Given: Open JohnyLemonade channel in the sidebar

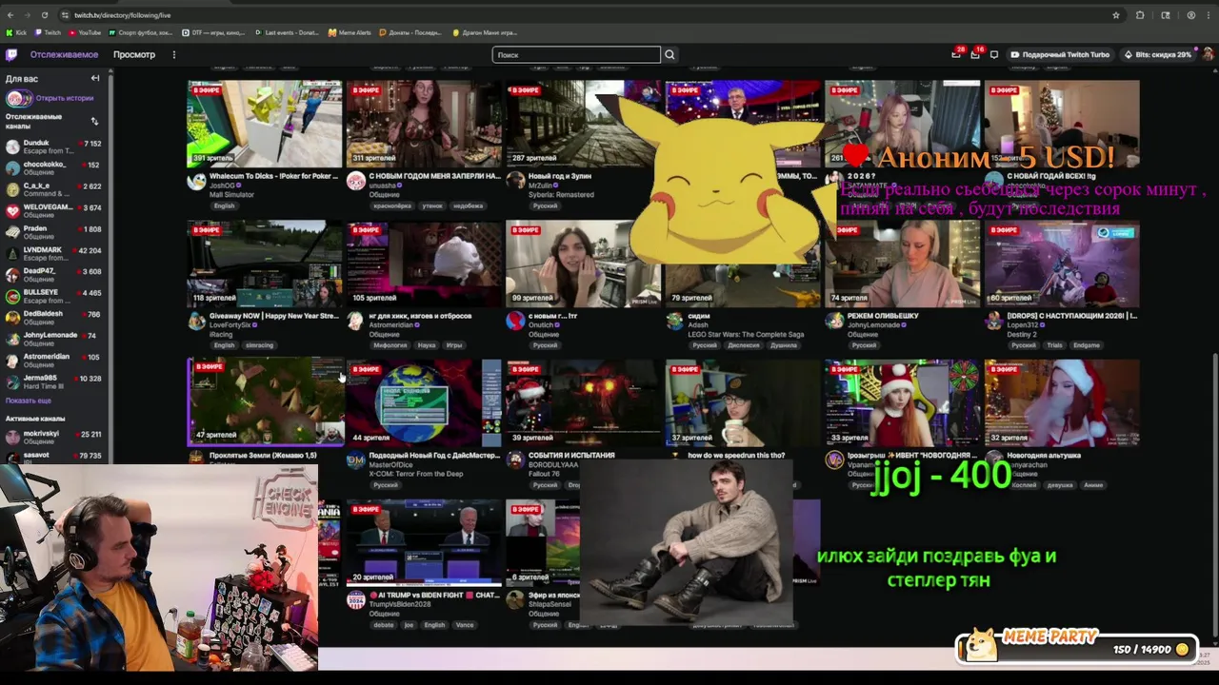Looking at the screenshot, I should point(53,339).
